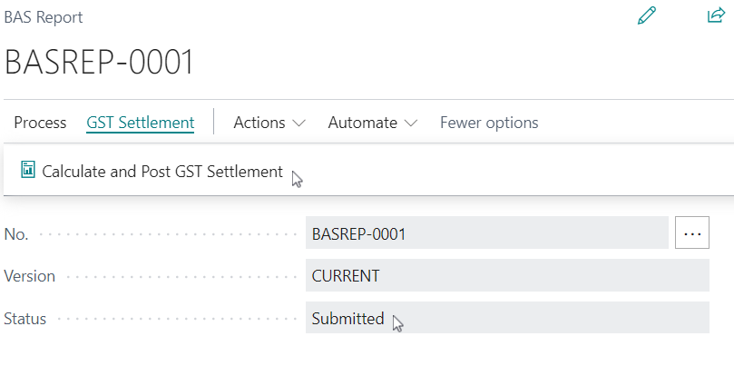Click the No. field containing BASREP-0001

click(486, 233)
